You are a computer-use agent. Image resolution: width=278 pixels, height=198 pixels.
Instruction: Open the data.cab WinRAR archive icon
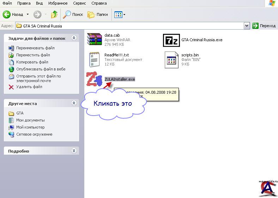94,39
